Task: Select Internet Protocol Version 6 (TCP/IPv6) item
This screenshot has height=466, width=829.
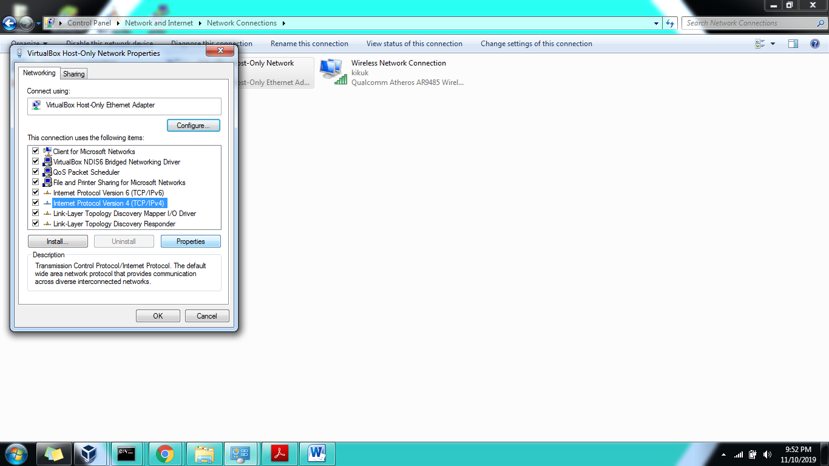Action: [109, 193]
